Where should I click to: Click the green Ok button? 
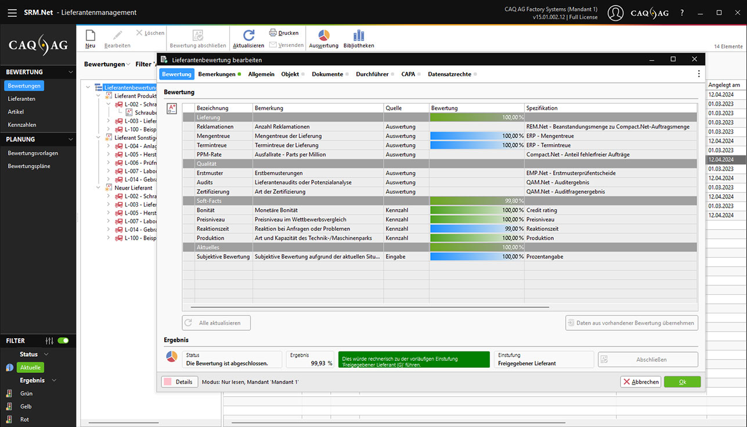(682, 382)
